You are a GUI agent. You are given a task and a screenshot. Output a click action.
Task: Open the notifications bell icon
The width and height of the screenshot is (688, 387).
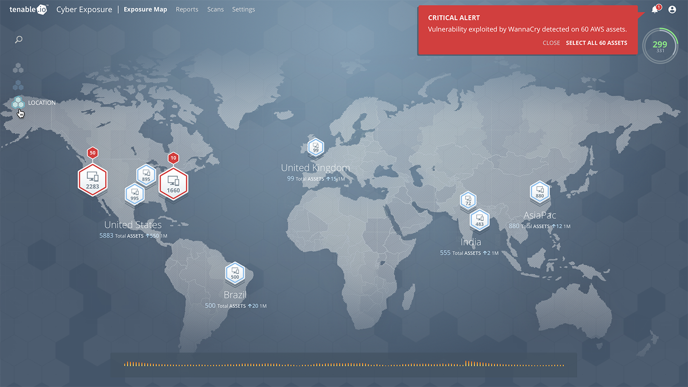coord(655,10)
